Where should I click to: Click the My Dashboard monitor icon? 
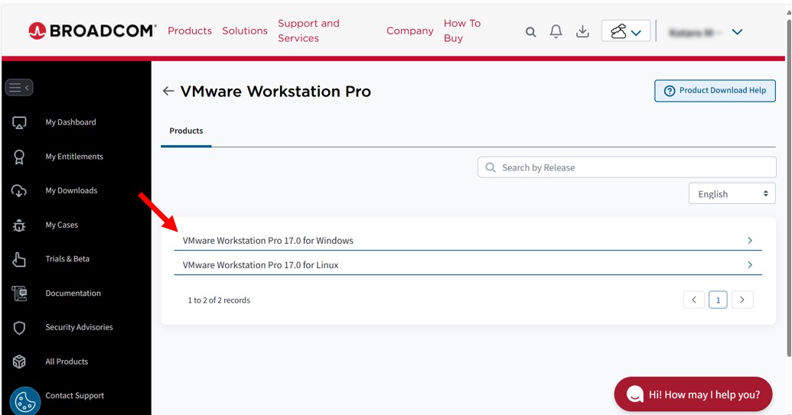pyautogui.click(x=19, y=122)
